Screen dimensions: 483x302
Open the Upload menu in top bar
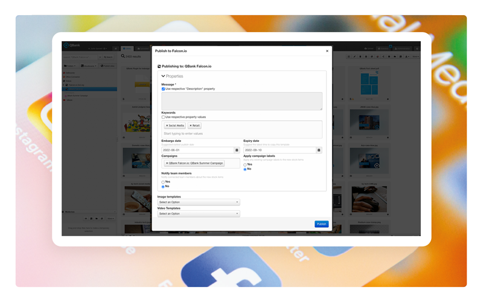(369, 49)
